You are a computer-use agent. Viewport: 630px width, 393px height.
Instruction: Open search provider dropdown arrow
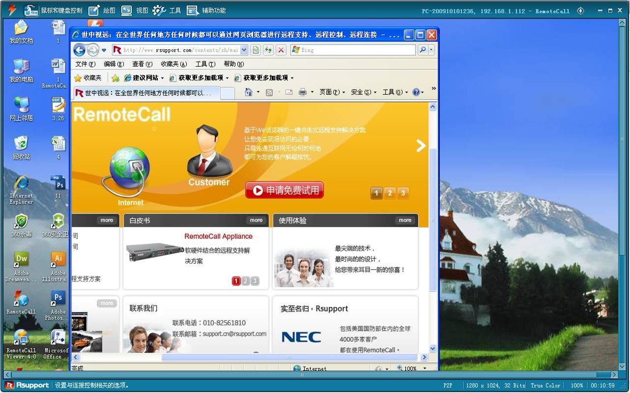(x=431, y=50)
